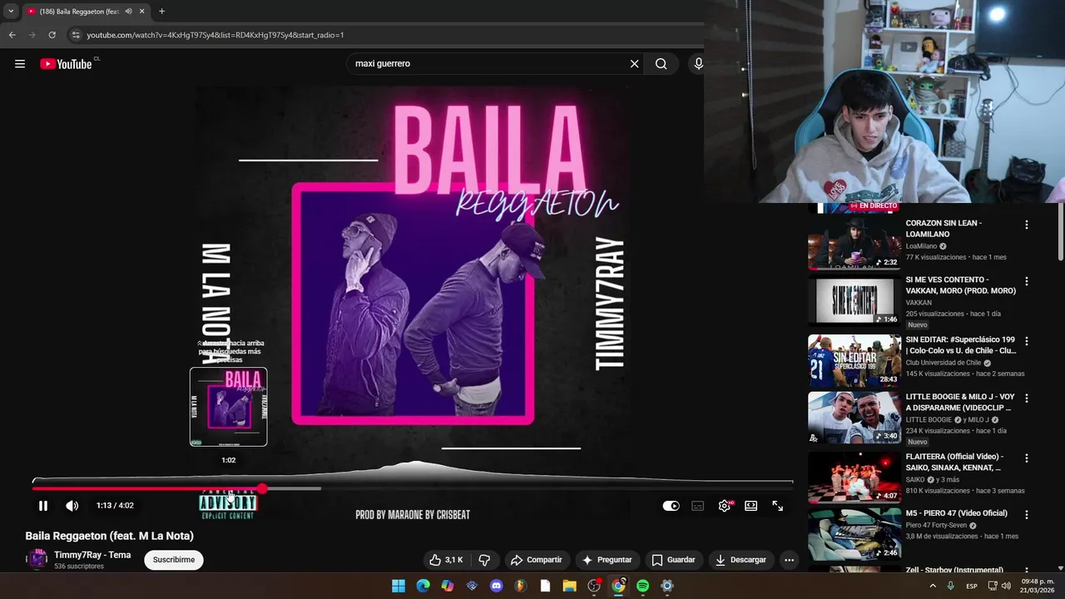
Task: Open File Explorer from taskbar
Action: click(x=569, y=586)
